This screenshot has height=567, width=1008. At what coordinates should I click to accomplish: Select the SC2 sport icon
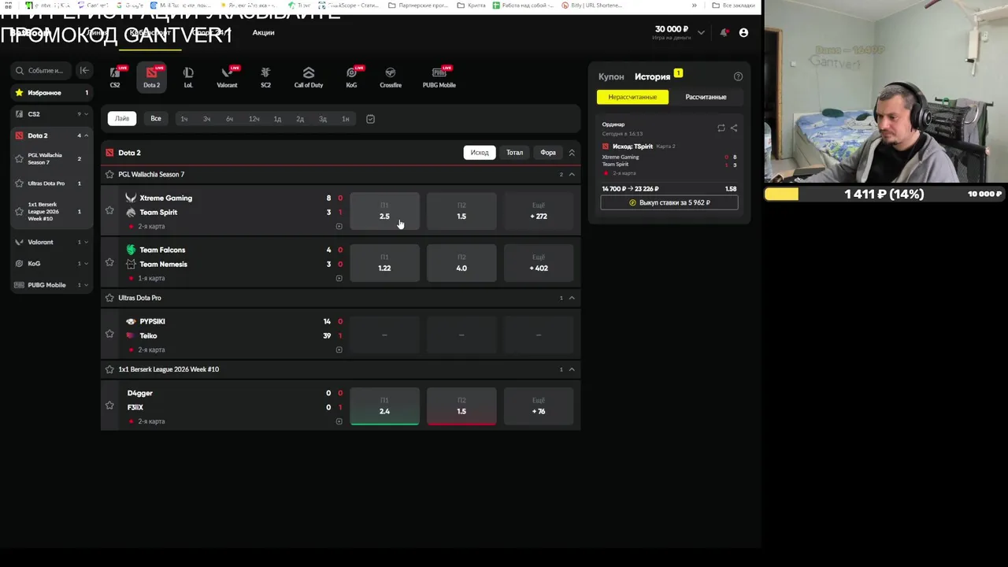(x=265, y=76)
